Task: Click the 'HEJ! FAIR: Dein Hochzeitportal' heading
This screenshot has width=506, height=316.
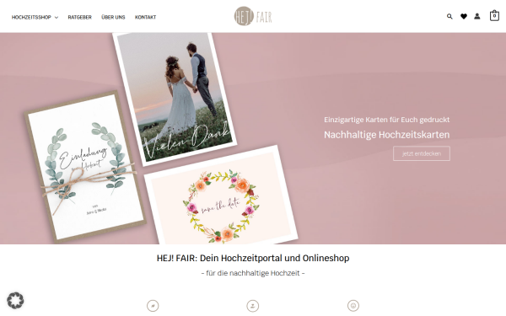Action: [x=253, y=258]
